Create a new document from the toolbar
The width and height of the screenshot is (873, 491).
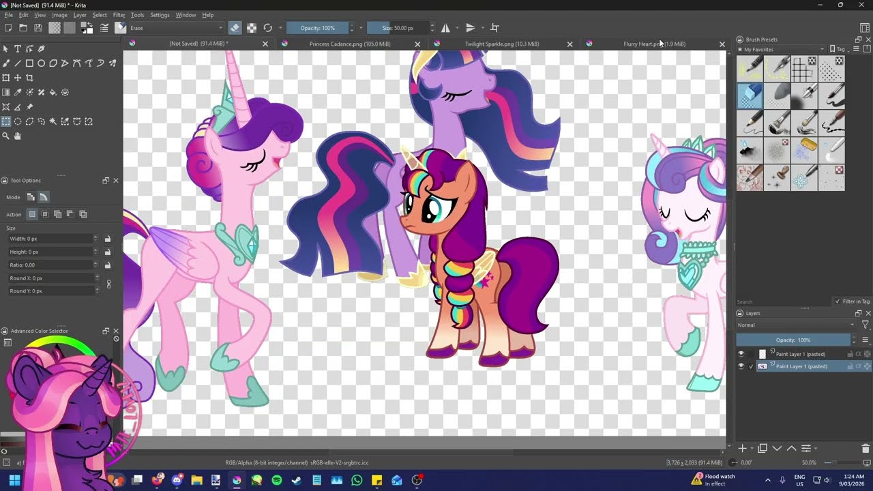tap(8, 28)
